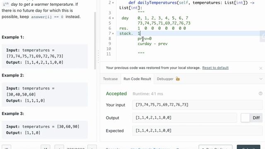
Task: Click Example 2 input [30,40,50,60]
Action: point(21,94)
